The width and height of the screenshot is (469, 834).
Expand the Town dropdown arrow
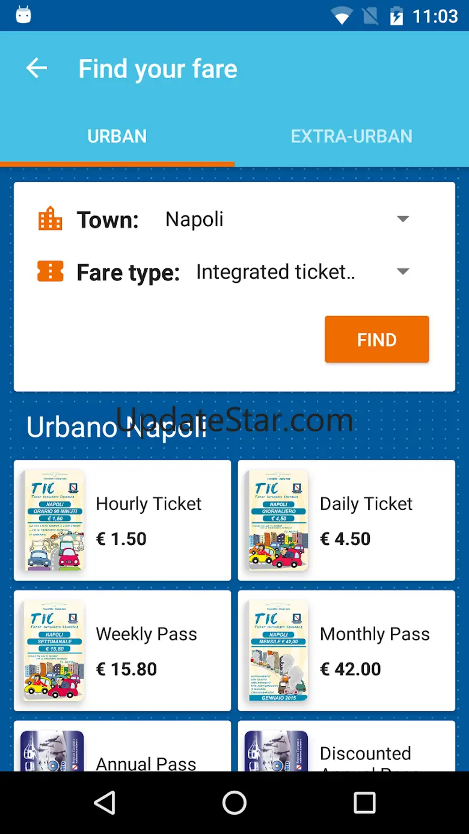tap(403, 219)
